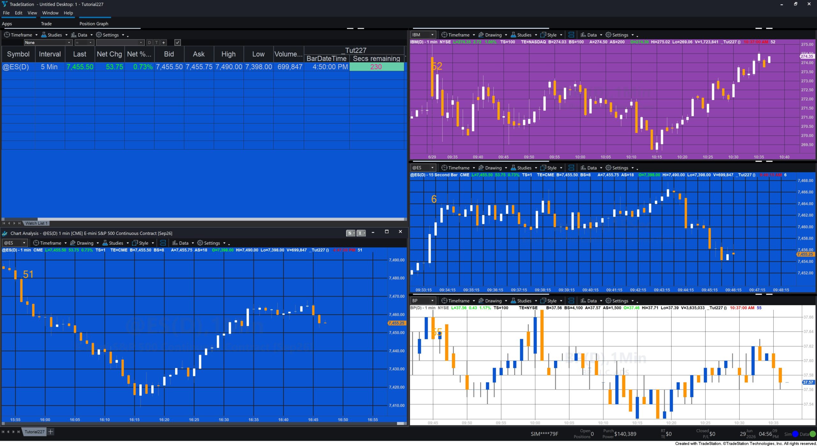Click Timeframe clock icon in @ES 15 Second chart
Image resolution: width=817 pixels, height=446 pixels.
click(444, 168)
